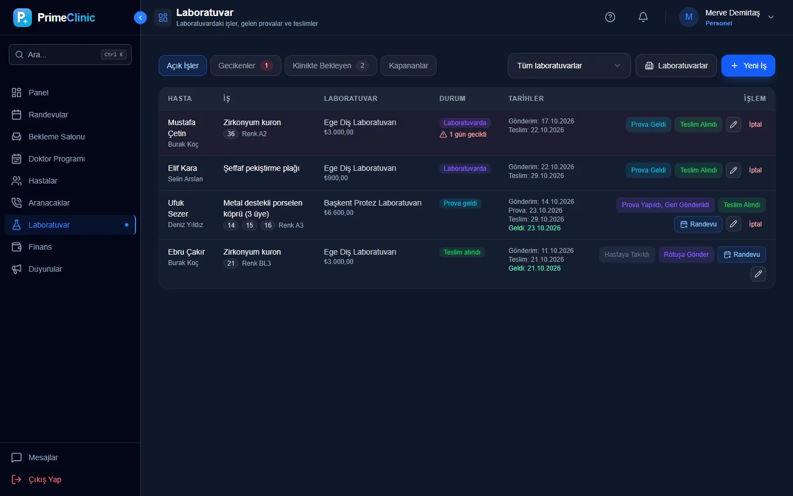This screenshot has width=793, height=496.
Task: Open the notifications bell
Action: coord(643,17)
